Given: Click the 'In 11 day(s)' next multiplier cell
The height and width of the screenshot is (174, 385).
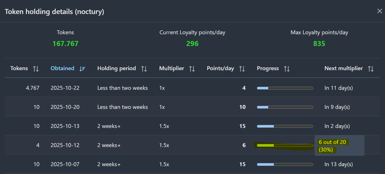Looking at the screenshot, I should [339, 88].
